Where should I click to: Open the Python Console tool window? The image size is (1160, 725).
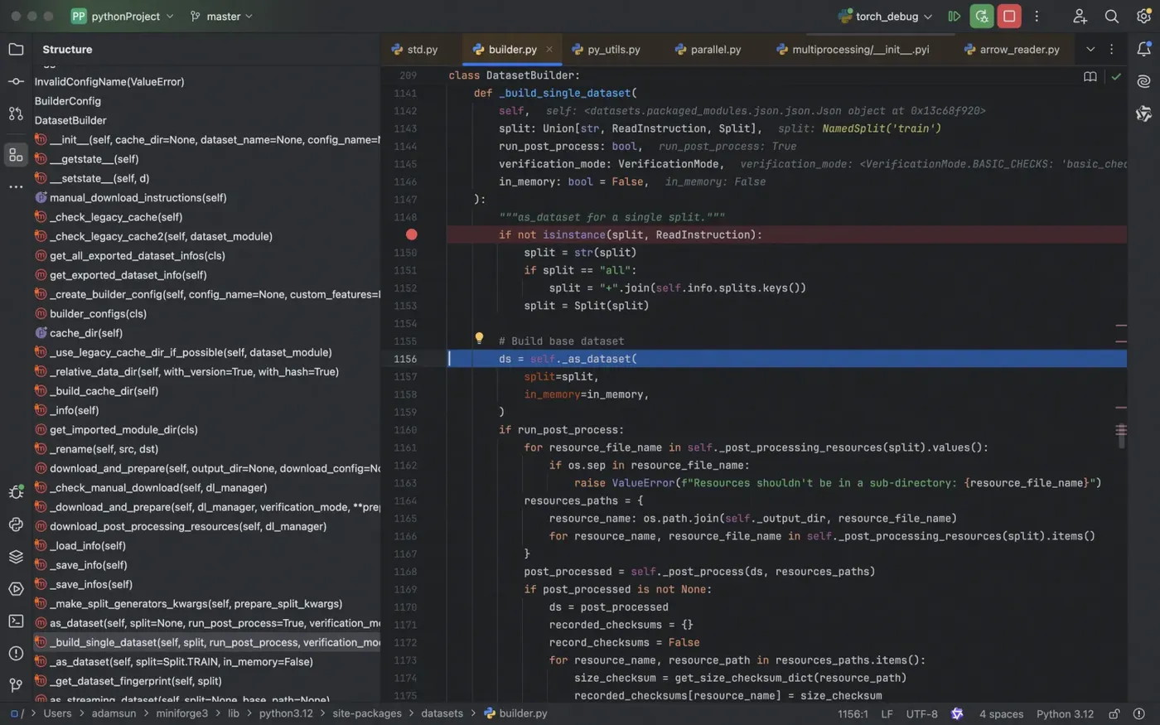point(16,524)
